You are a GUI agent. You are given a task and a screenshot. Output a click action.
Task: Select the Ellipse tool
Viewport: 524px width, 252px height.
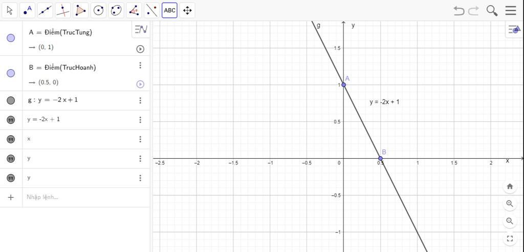tap(116, 10)
